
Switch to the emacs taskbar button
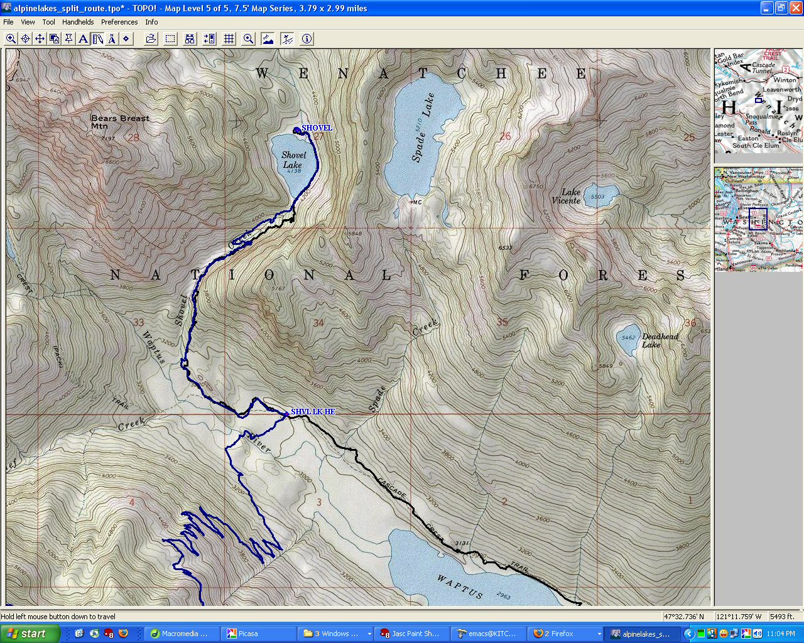(x=488, y=634)
